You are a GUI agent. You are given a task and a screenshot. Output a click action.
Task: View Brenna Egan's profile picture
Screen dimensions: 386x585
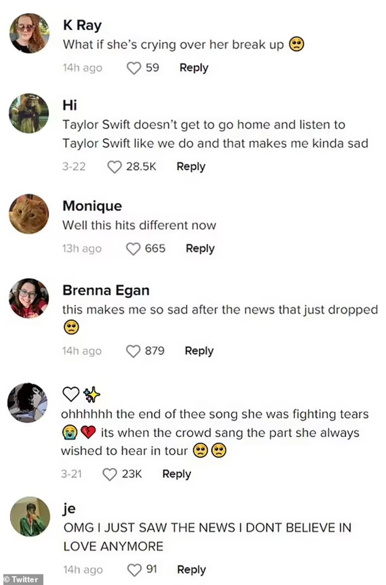pos(29,298)
